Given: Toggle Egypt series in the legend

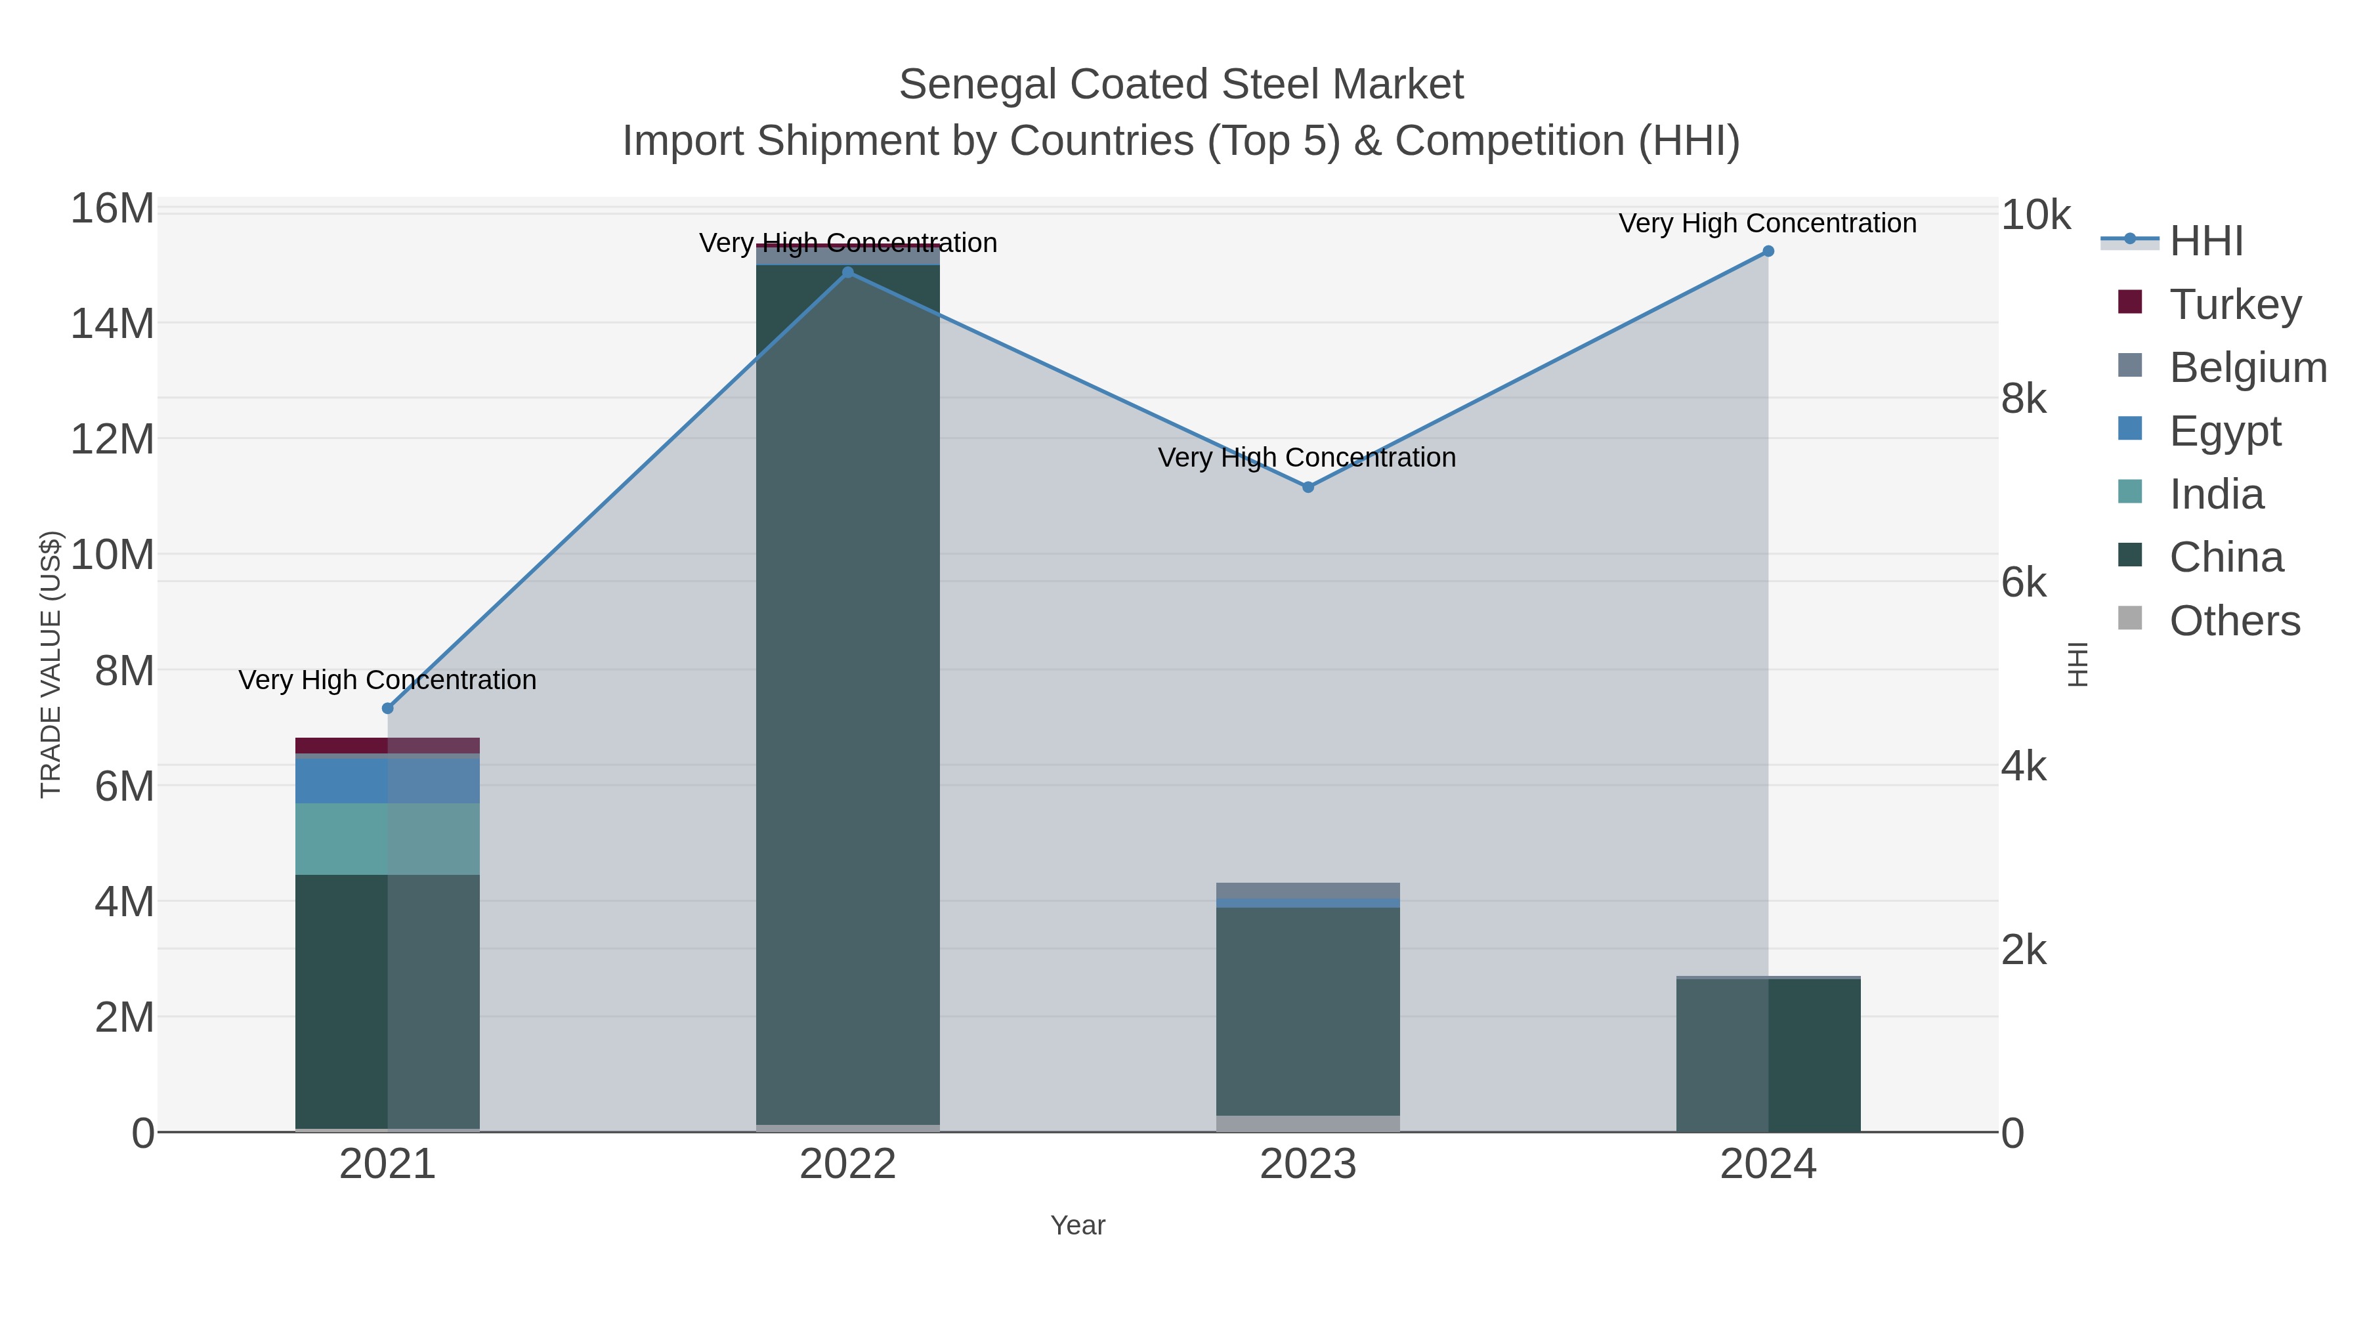Looking at the screenshot, I should point(2199,430).
